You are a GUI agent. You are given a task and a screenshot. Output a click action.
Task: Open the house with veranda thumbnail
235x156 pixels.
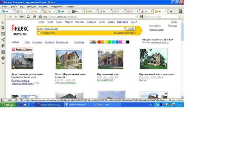click(x=69, y=59)
